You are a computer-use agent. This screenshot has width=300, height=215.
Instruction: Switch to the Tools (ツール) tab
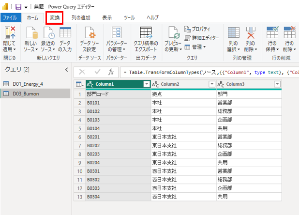129,18
